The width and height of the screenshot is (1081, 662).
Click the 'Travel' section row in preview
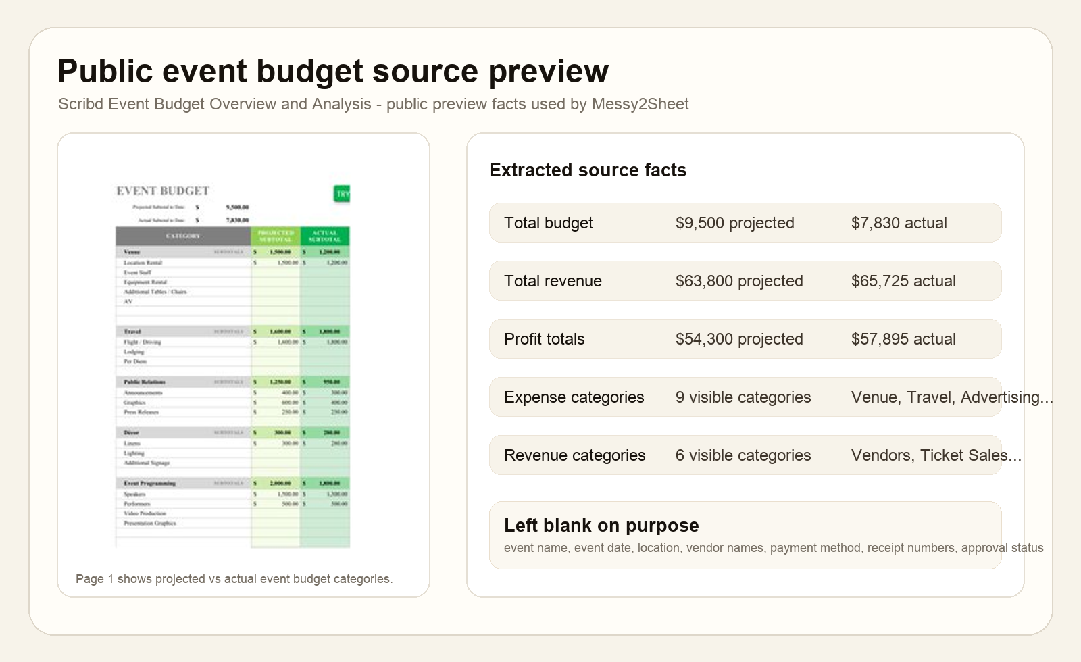[x=232, y=332]
